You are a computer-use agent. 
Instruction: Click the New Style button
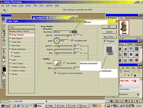tap(109, 37)
